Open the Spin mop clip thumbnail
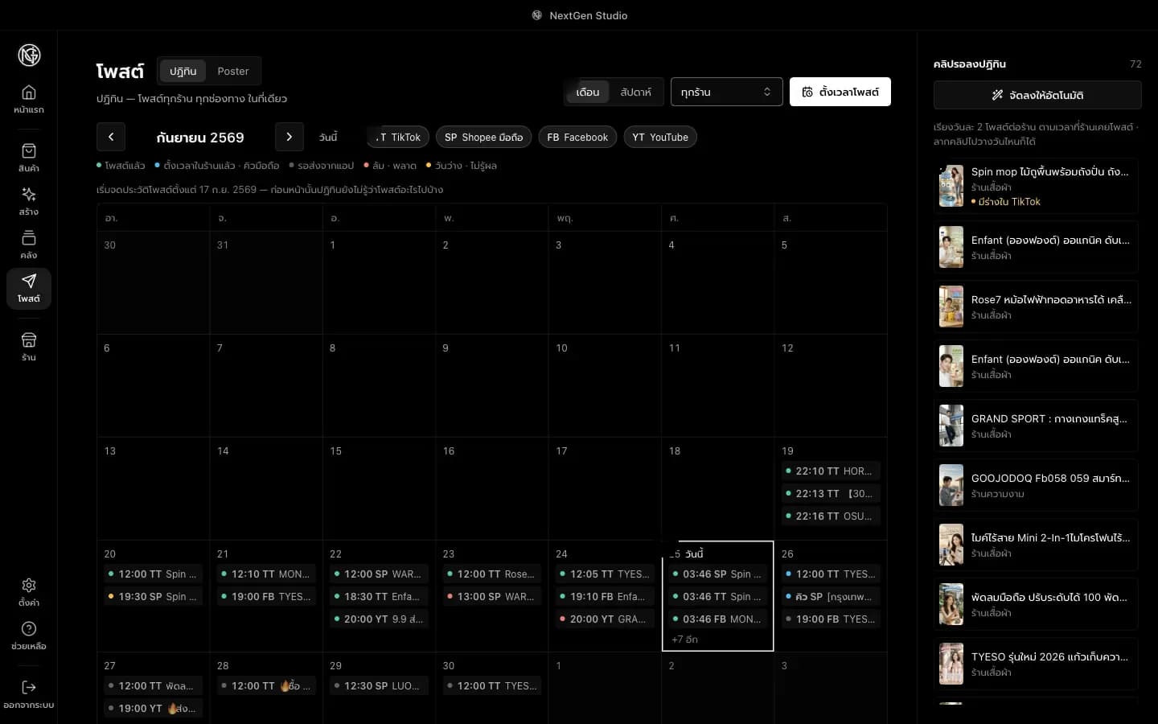This screenshot has height=724, width=1158. coord(951,186)
